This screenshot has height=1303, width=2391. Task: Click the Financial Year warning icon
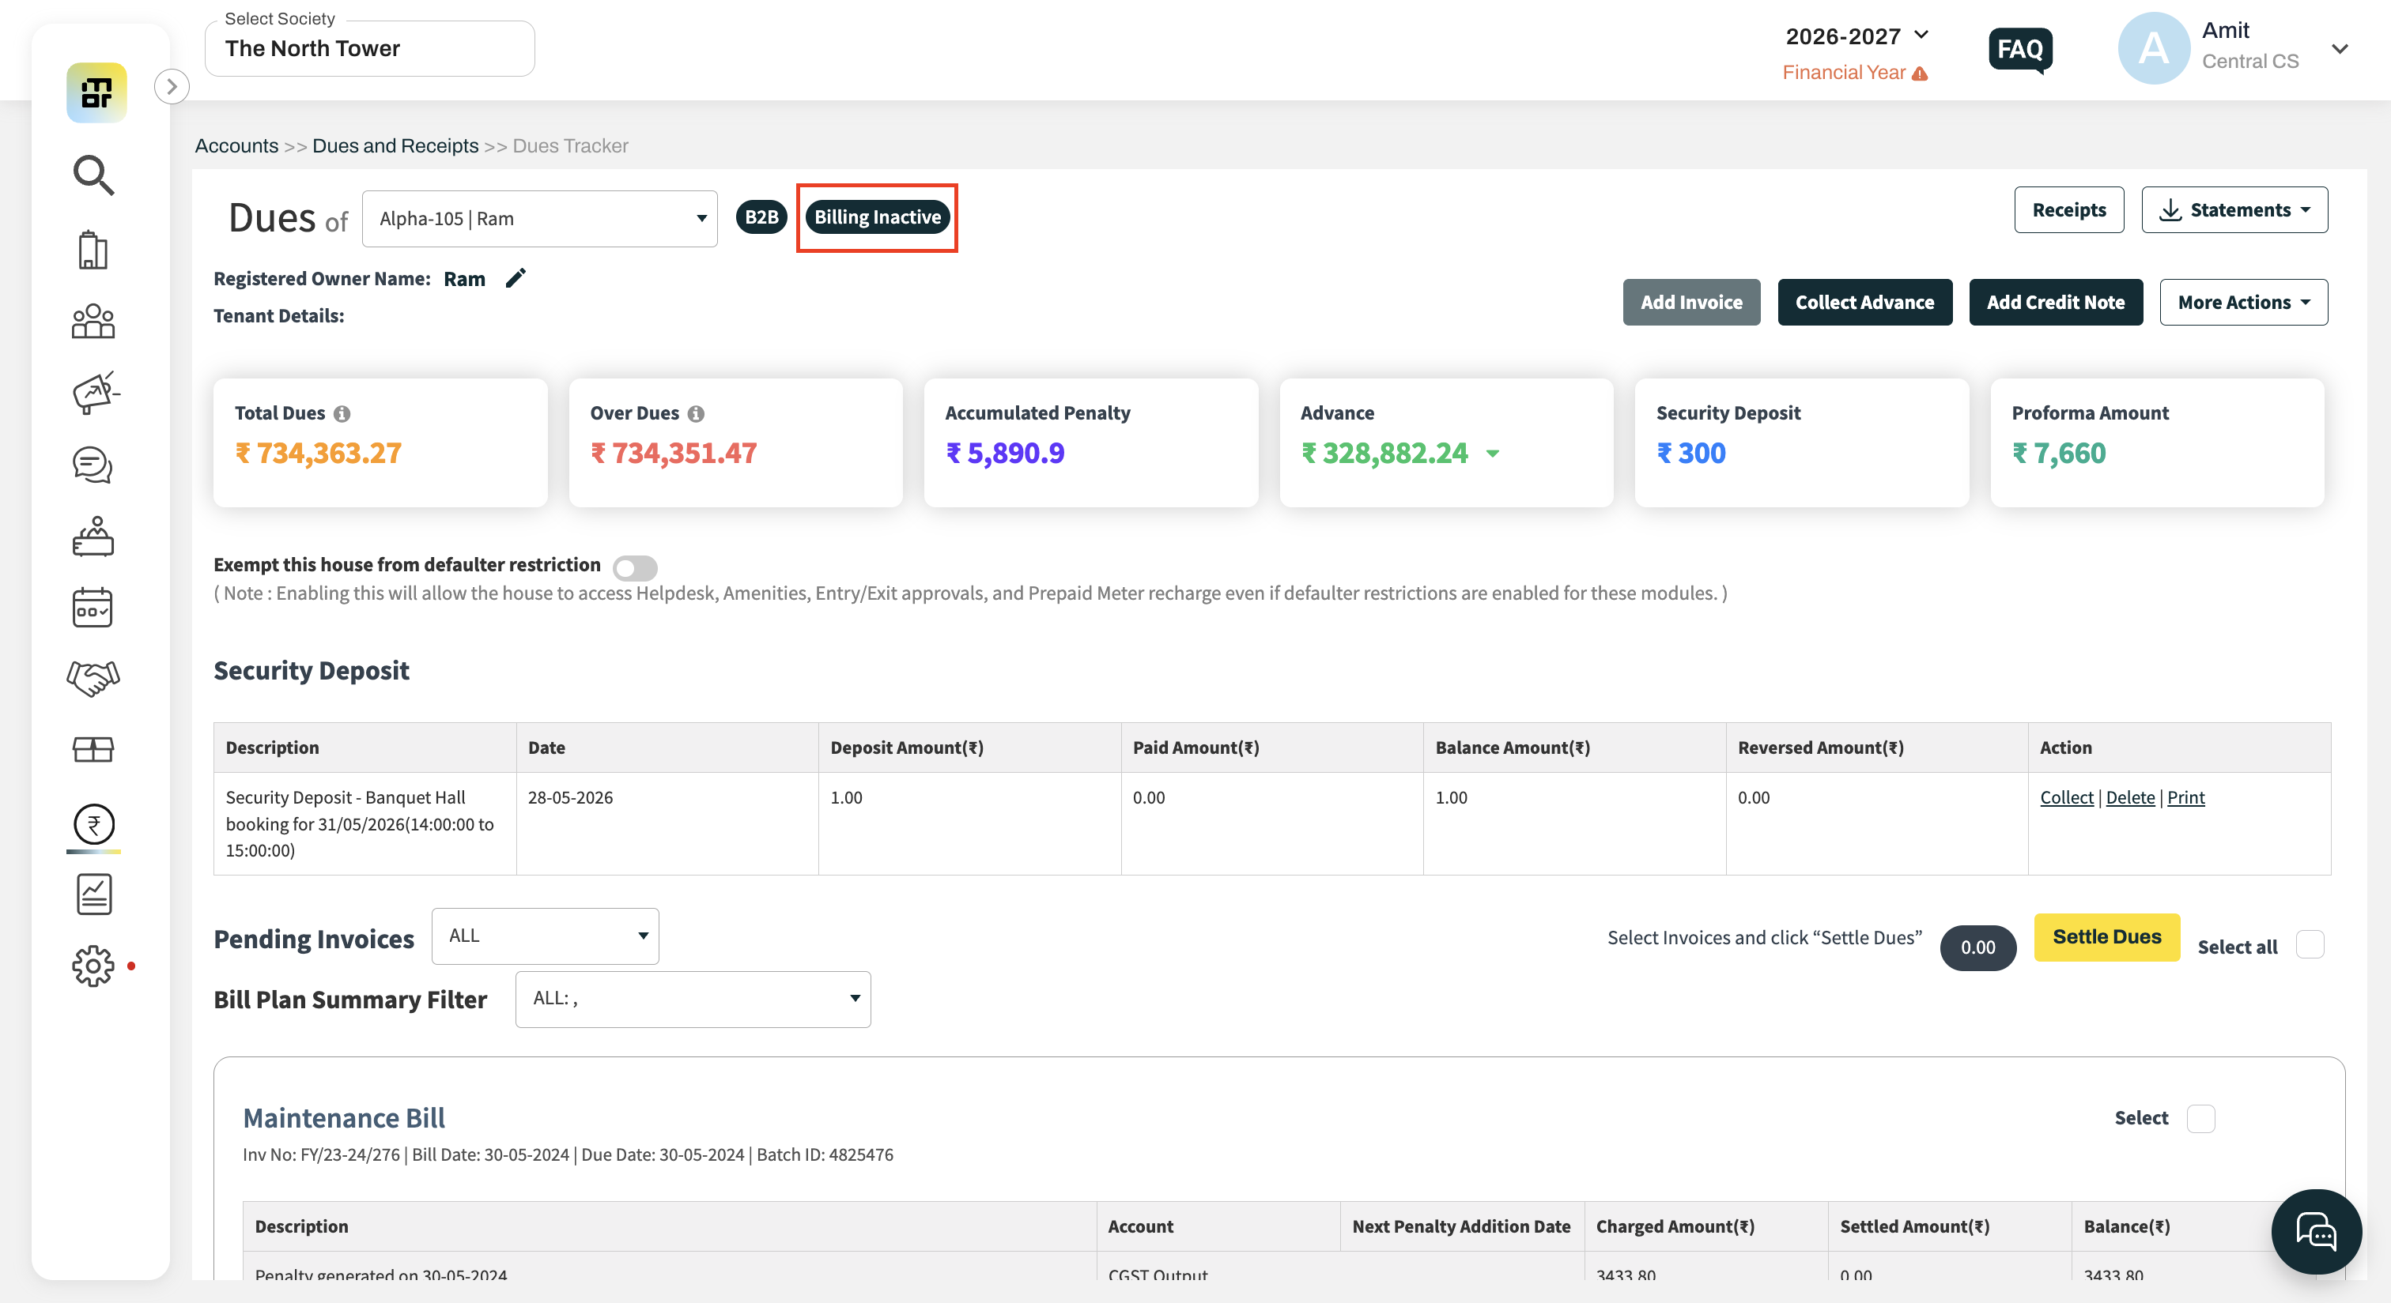coord(1921,73)
